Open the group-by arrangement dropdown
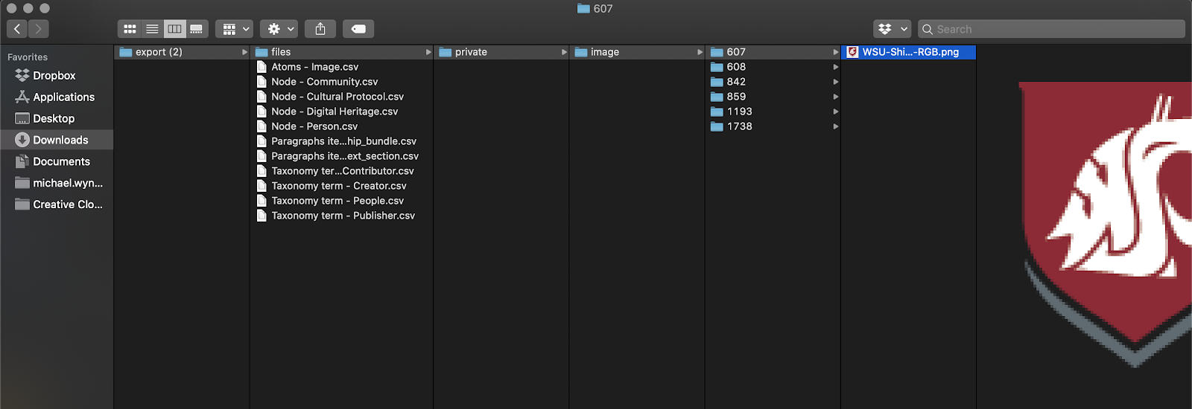Viewport: 1192px width, 409px height. (235, 29)
